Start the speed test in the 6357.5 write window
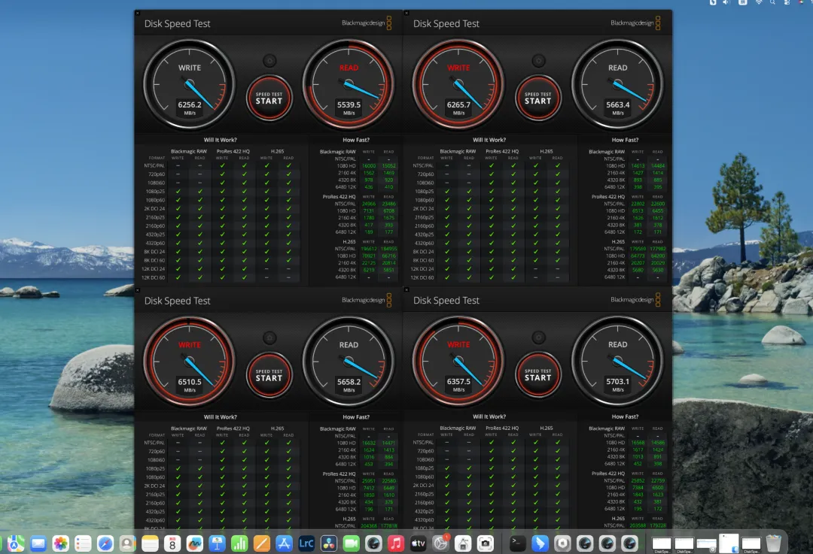 coord(538,375)
